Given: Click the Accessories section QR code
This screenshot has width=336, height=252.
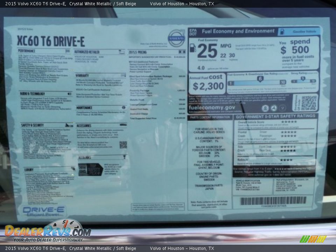Looking at the screenshot, I should tap(123, 145).
